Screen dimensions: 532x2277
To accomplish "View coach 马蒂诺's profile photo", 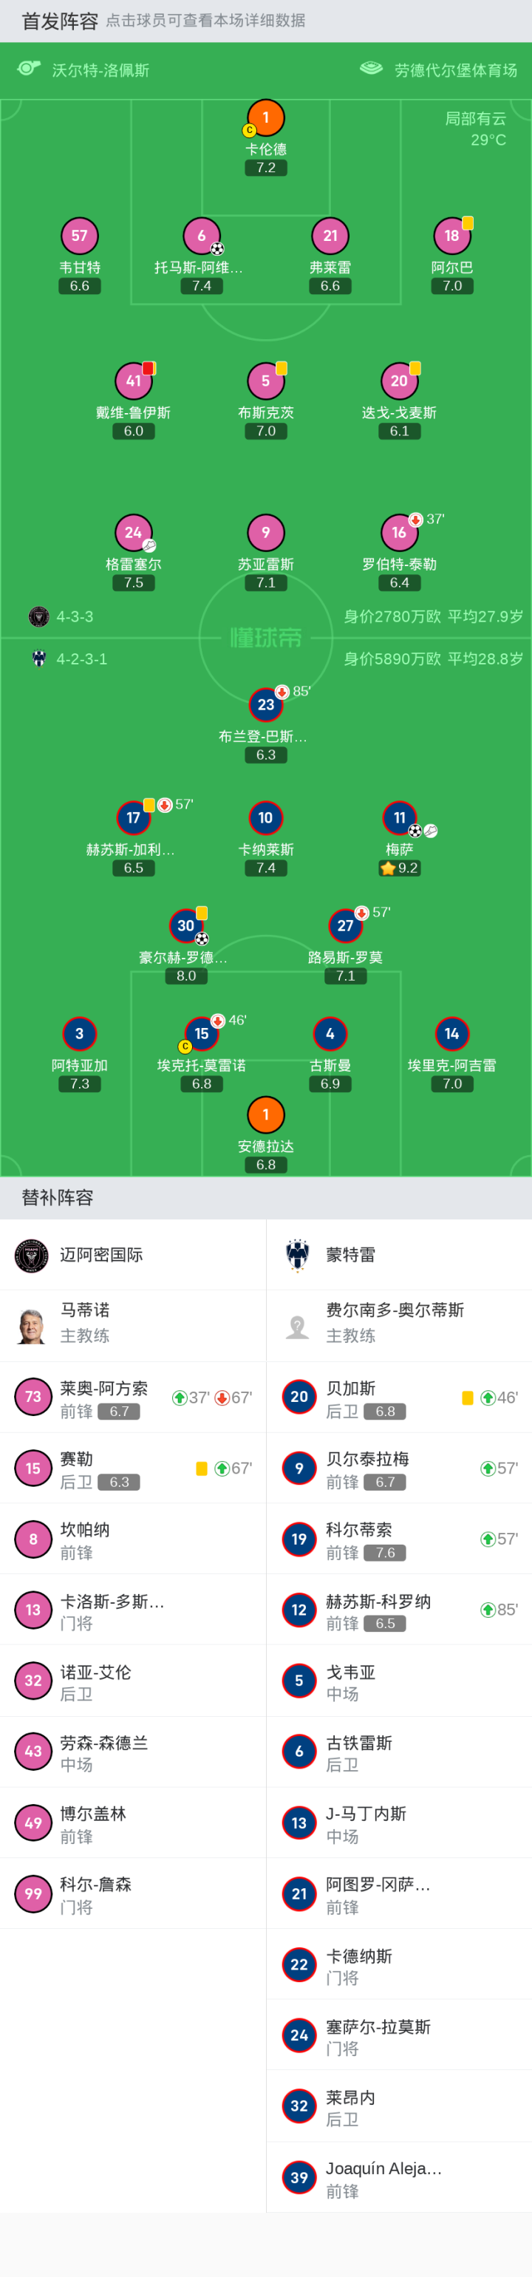I will tap(33, 1325).
